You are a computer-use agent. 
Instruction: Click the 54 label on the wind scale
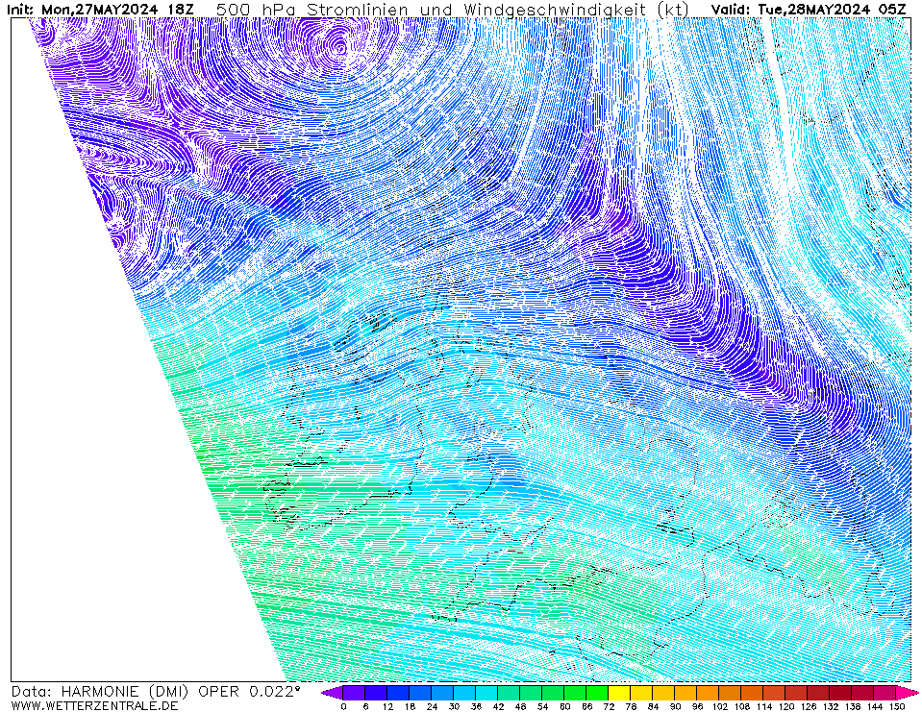[542, 706]
